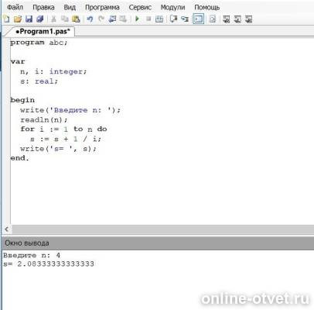
Task: Open the Программа menu
Action: pos(102,7)
